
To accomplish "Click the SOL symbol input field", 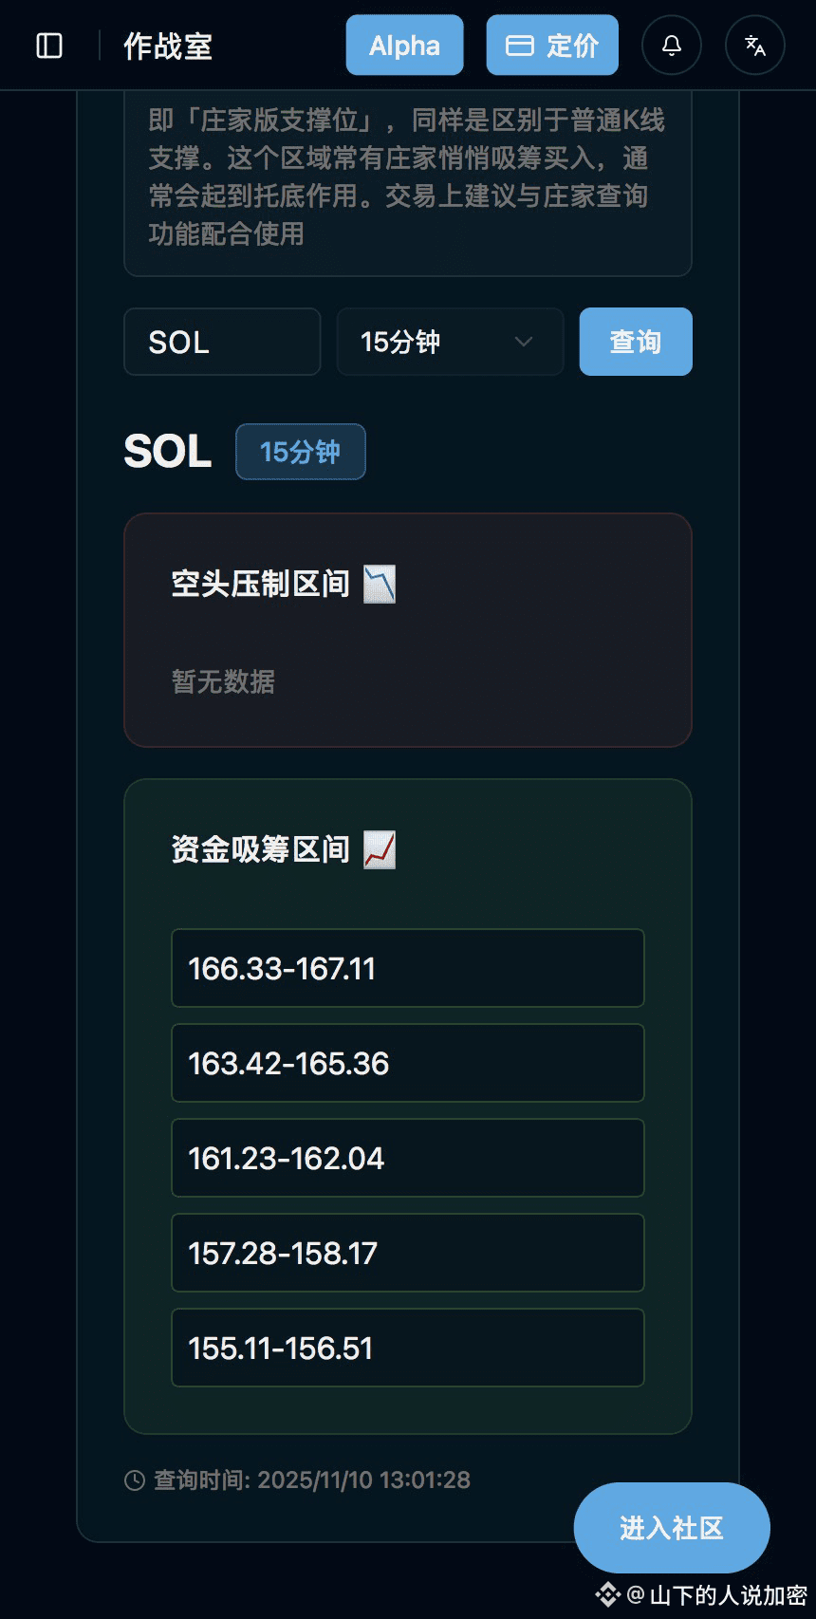I will click(x=222, y=342).
